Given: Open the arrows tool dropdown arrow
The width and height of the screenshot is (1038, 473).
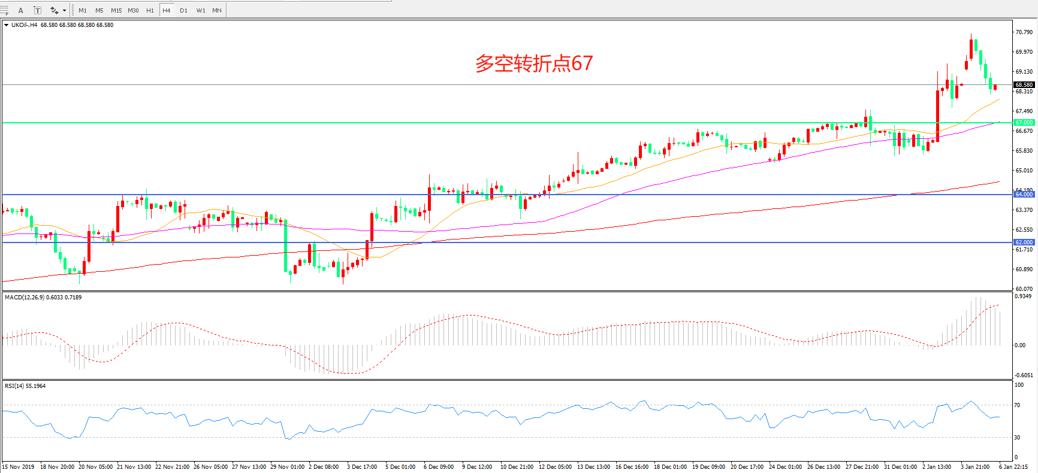Looking at the screenshot, I should [x=64, y=10].
